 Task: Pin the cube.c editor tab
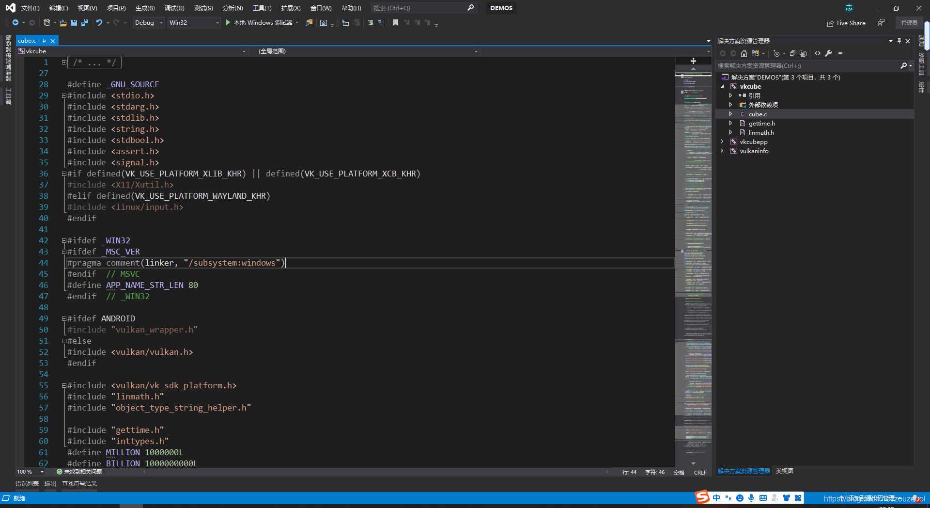point(44,41)
